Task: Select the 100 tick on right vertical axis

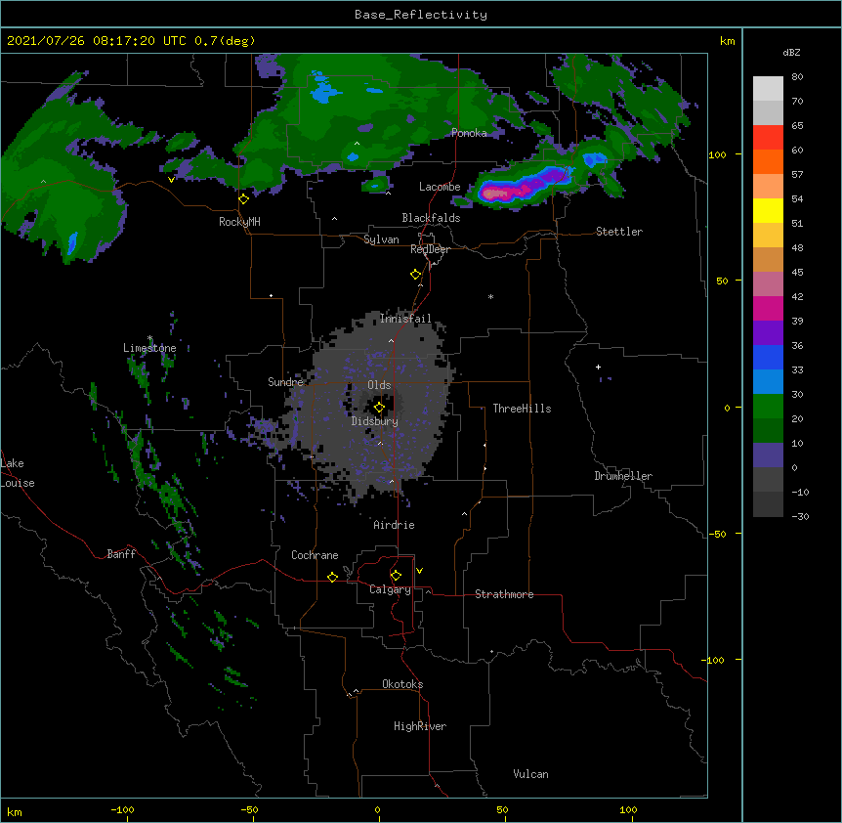Action: (717, 154)
